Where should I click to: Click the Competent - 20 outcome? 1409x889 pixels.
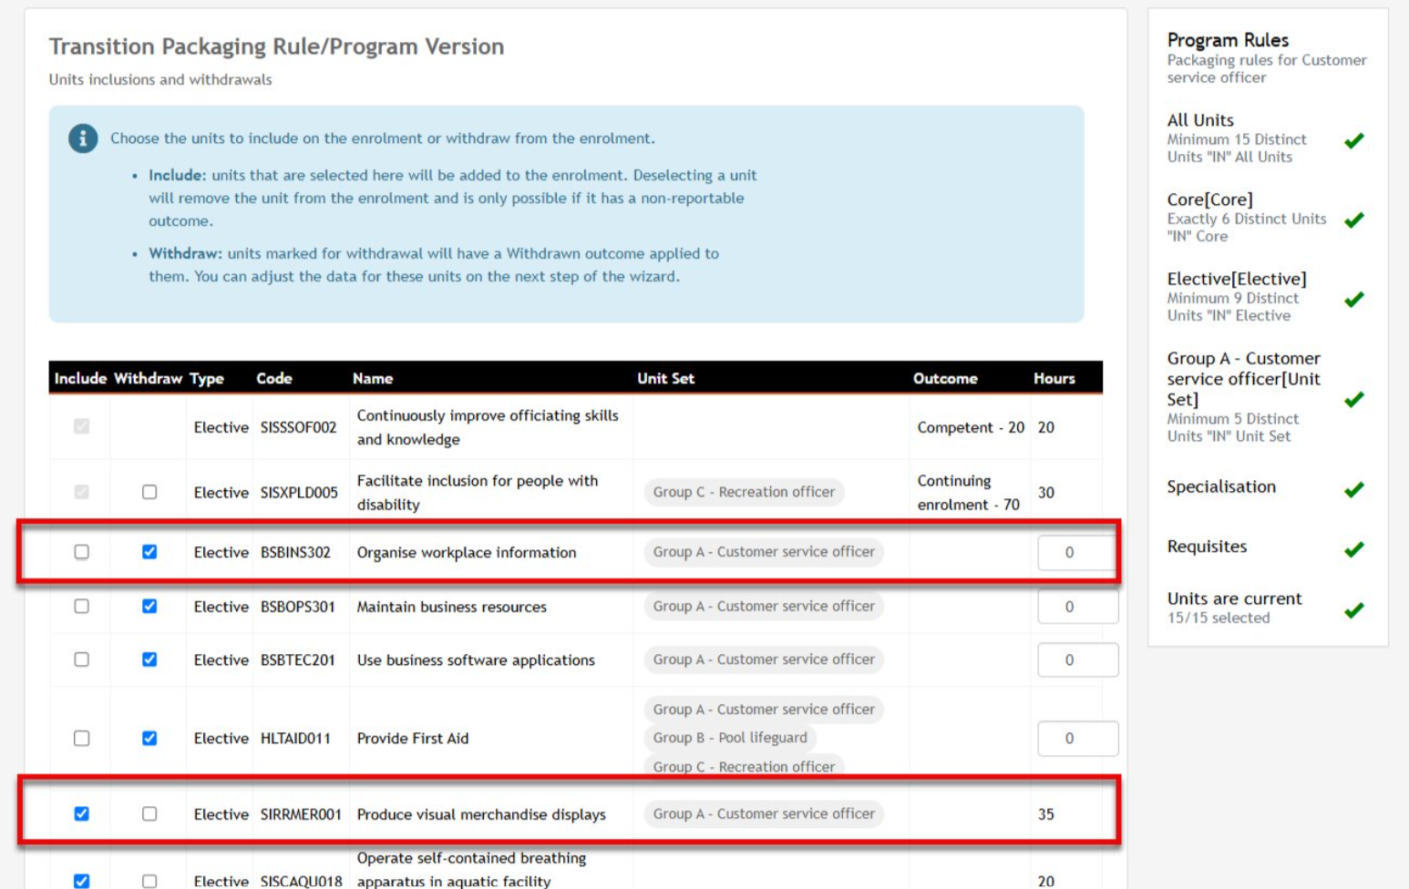pyautogui.click(x=971, y=428)
